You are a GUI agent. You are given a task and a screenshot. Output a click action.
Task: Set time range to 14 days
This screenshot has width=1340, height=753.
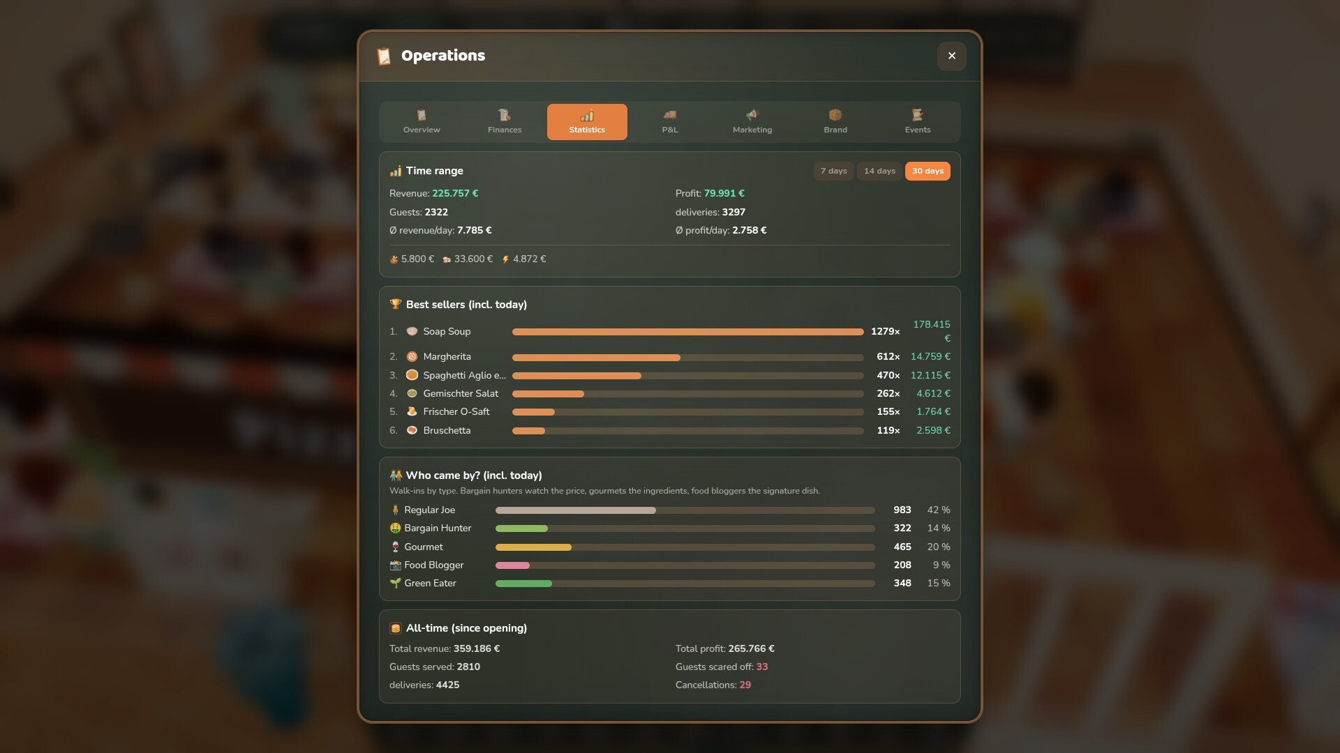(x=879, y=171)
